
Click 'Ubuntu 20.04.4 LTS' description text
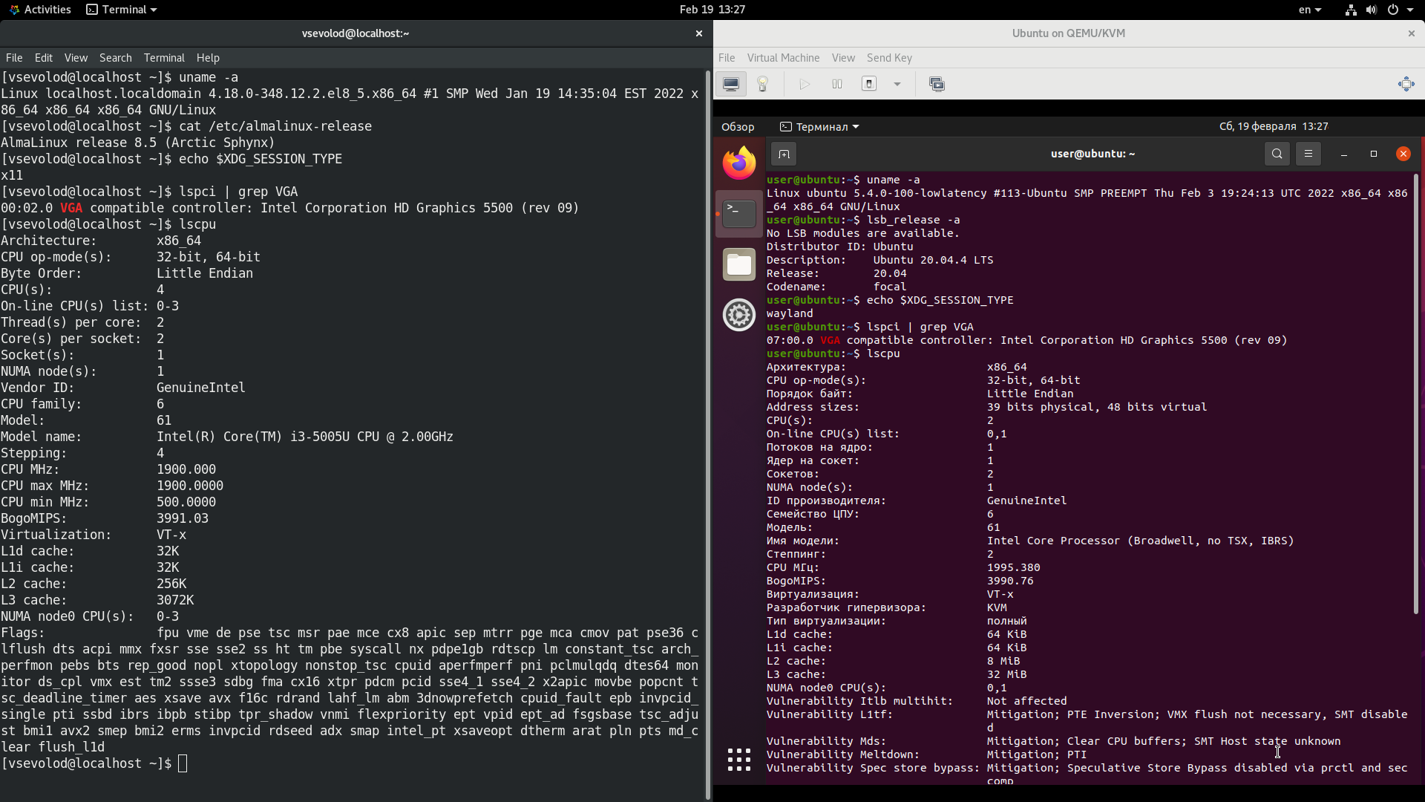point(933,260)
